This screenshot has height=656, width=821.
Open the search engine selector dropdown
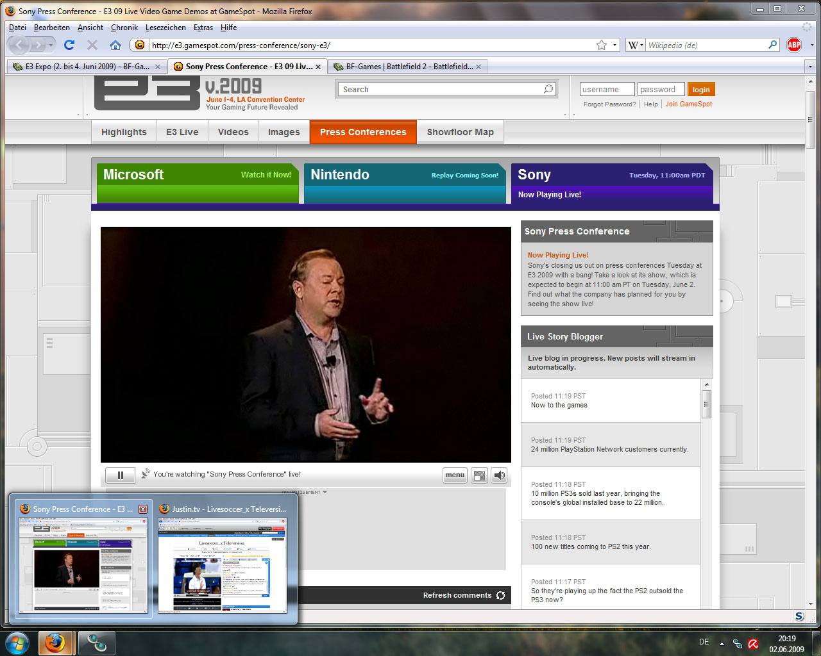point(636,45)
